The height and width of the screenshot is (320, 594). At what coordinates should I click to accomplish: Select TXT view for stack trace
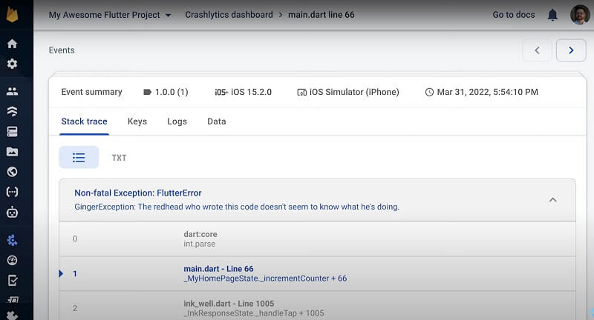pos(119,158)
